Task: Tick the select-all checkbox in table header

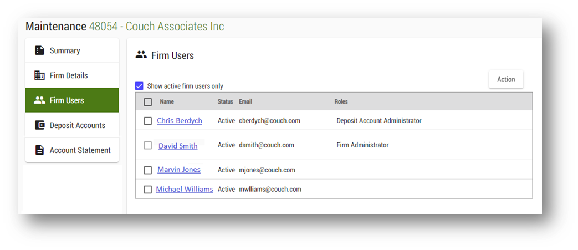Action: click(148, 102)
